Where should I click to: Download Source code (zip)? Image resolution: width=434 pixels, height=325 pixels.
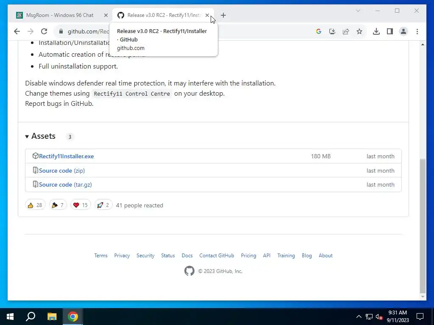[62, 171]
